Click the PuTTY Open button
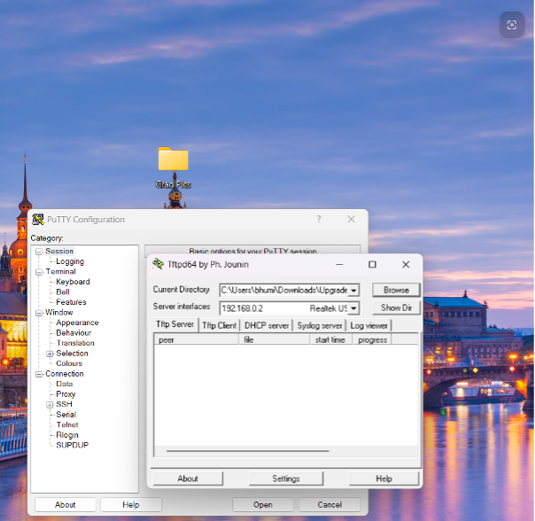This screenshot has width=535, height=521. 262,505
